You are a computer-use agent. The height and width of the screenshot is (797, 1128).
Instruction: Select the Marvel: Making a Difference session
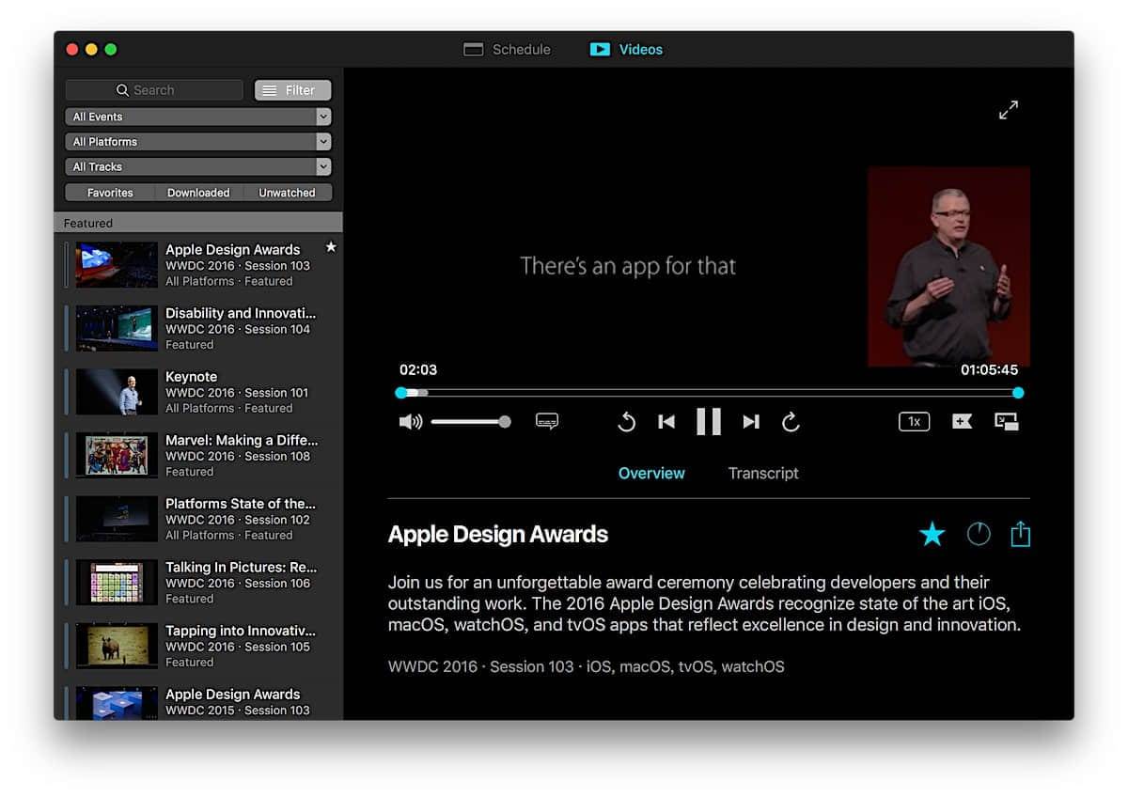click(x=198, y=456)
